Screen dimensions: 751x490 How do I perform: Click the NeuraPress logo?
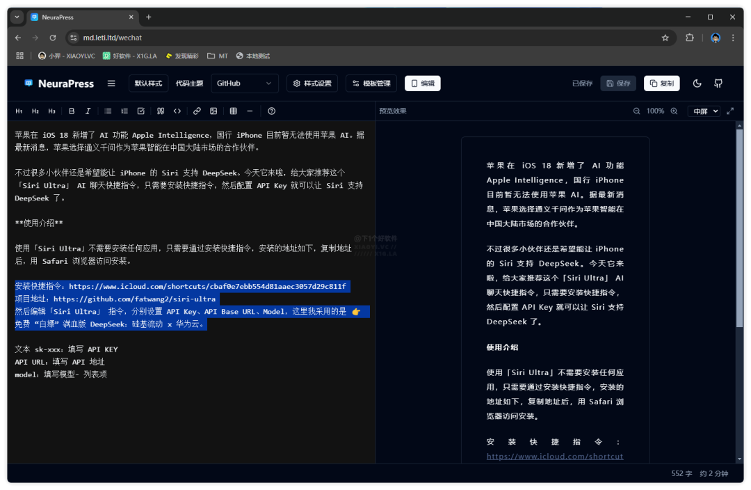(x=59, y=84)
